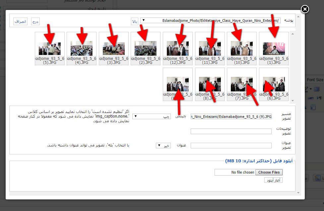Select thumbnail Eslamabadjome_93_5_6 (10).JPG
Screen dimensions: 324x211
pyautogui.click(x=241, y=48)
